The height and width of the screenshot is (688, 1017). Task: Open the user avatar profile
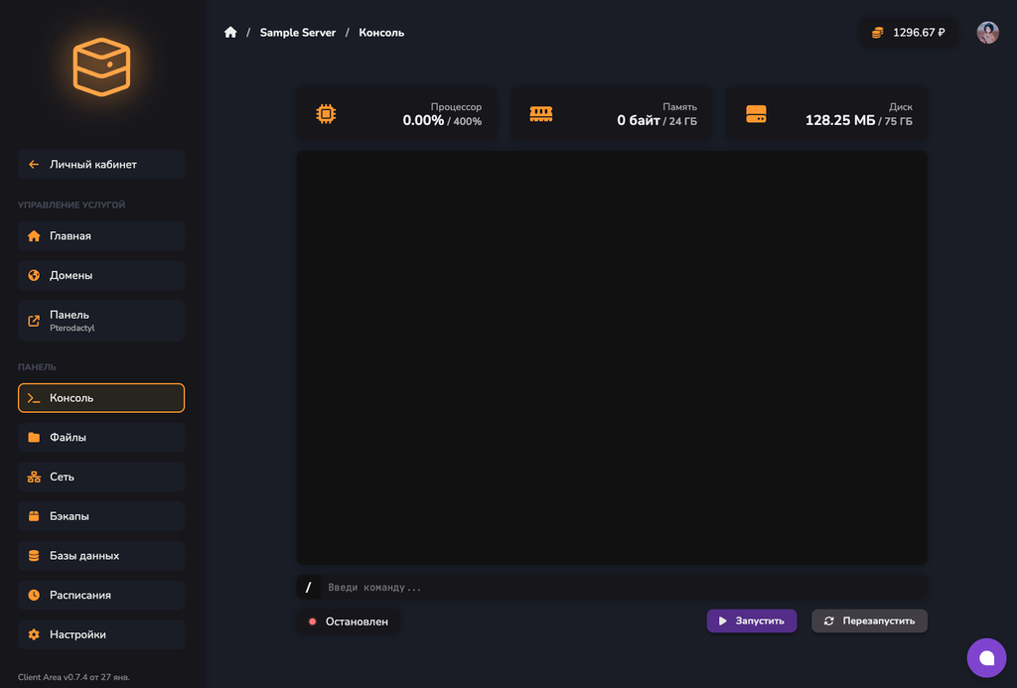click(987, 33)
